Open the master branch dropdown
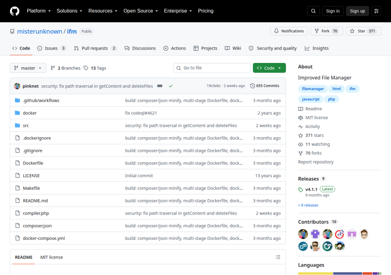The image size is (391, 275). (x=28, y=68)
